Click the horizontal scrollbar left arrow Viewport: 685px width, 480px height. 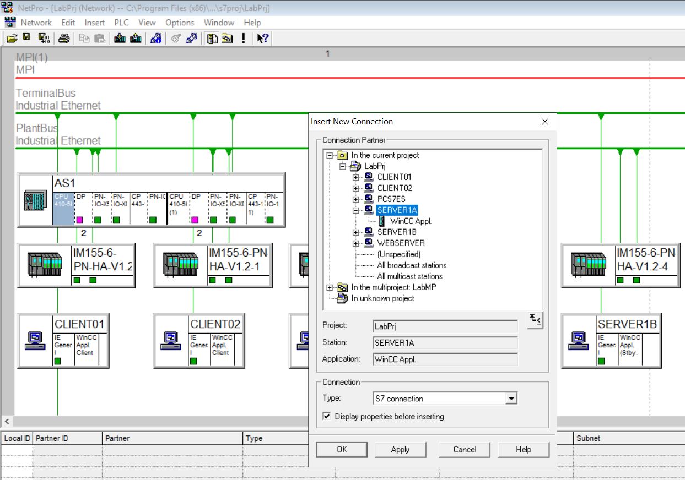click(7, 422)
